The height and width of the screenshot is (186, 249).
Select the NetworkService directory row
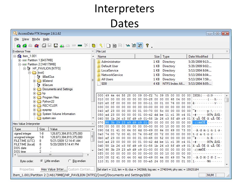point(155,75)
